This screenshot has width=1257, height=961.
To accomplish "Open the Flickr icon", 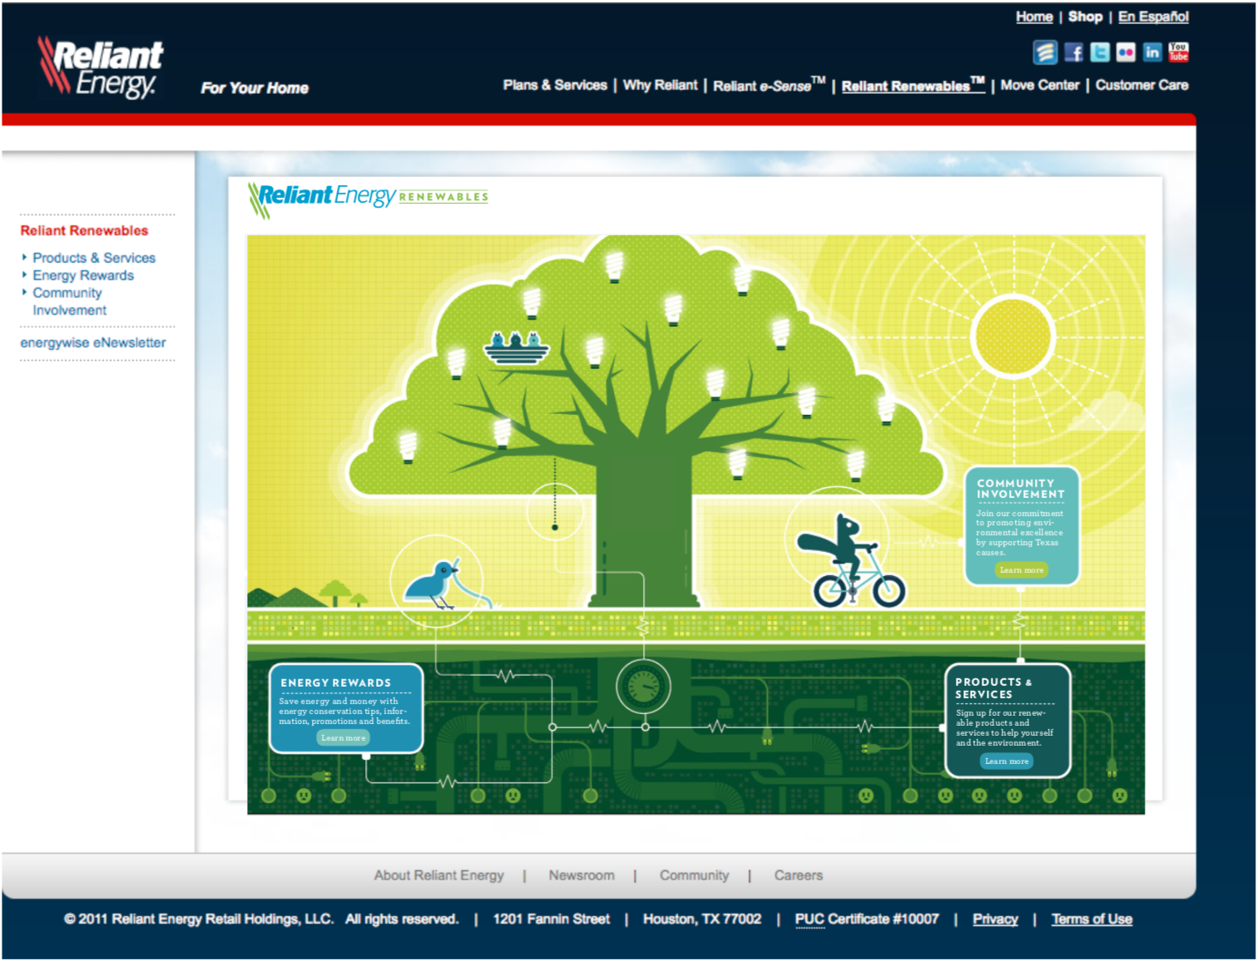I will point(1126,53).
